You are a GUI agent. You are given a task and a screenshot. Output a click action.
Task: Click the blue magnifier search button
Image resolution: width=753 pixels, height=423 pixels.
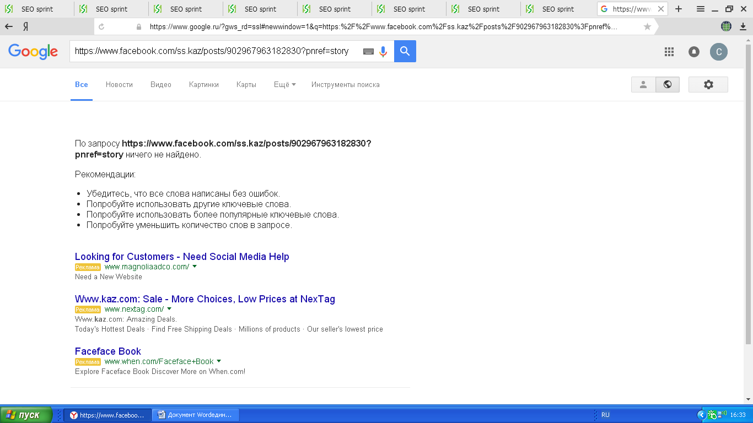(x=405, y=51)
